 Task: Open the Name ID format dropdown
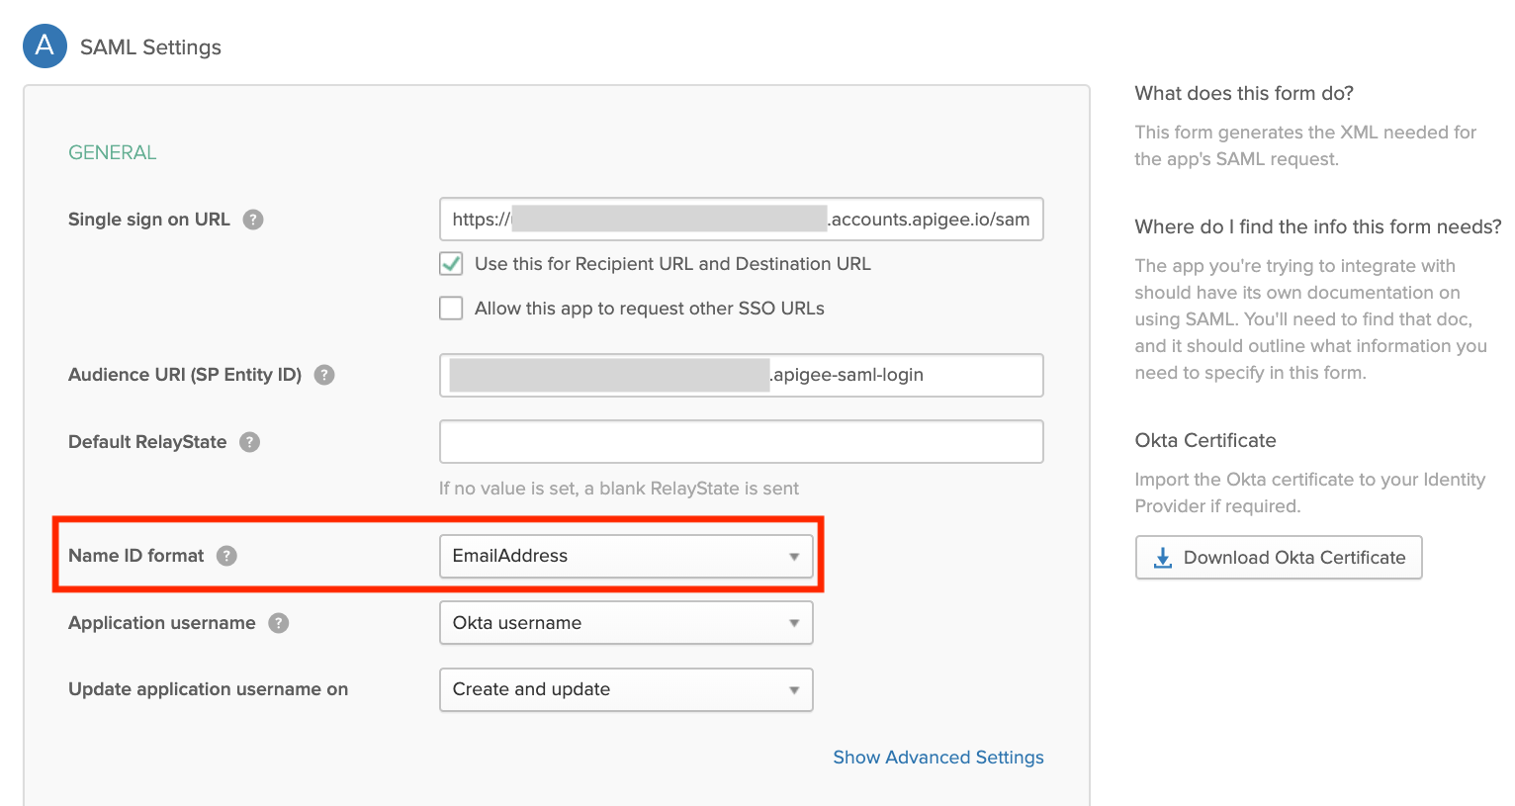[626, 556]
